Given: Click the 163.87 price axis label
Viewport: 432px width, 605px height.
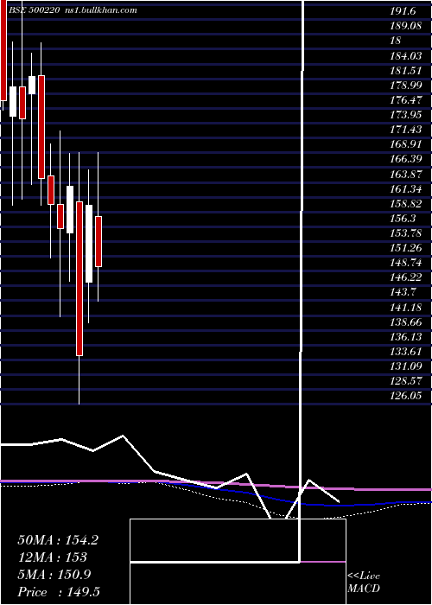Looking at the screenshot, I should tap(406, 174).
